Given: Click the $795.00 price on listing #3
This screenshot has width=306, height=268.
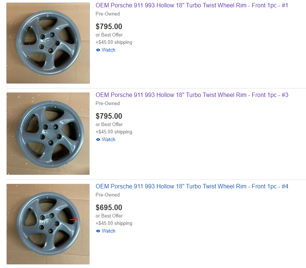Looking at the screenshot, I should (x=109, y=116).
